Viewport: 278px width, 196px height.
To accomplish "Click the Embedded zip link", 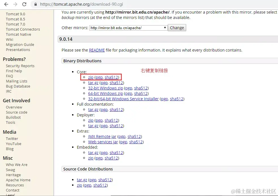I will click(x=91, y=158).
